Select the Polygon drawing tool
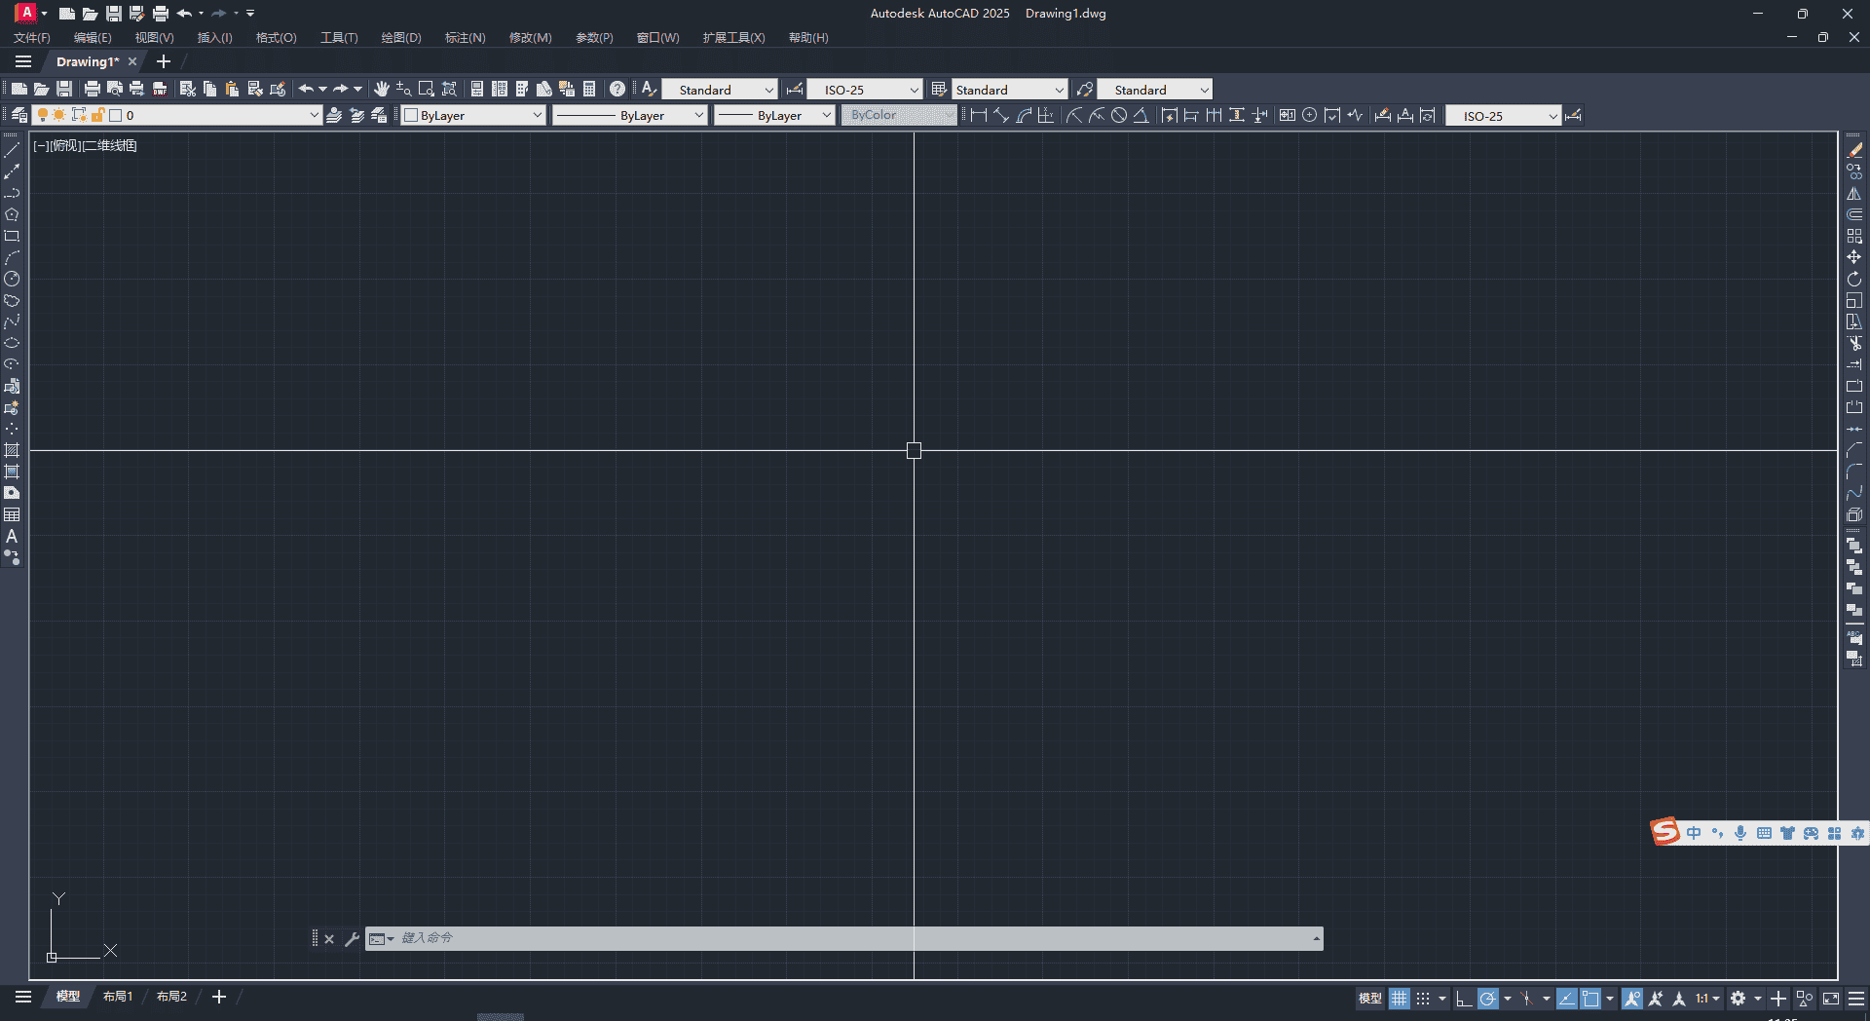Viewport: 1870px width, 1021px height. click(x=13, y=214)
